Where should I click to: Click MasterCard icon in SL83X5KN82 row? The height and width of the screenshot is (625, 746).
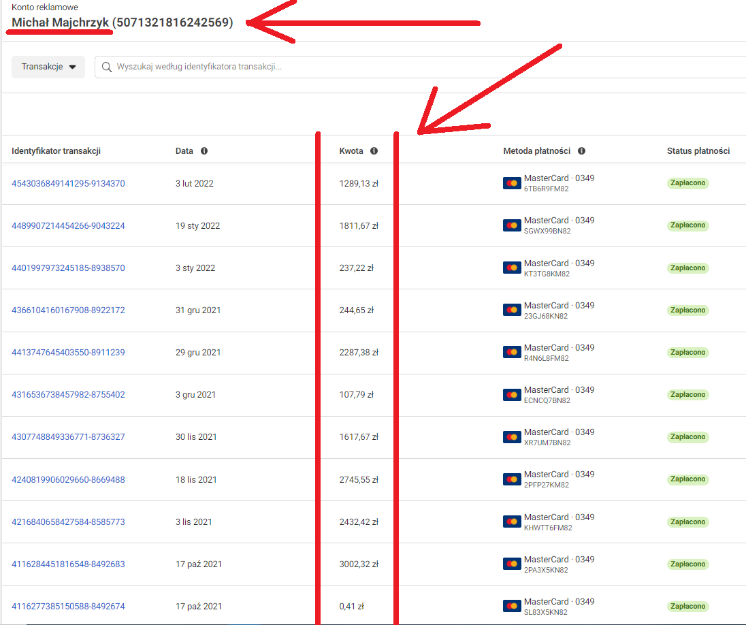point(512,606)
